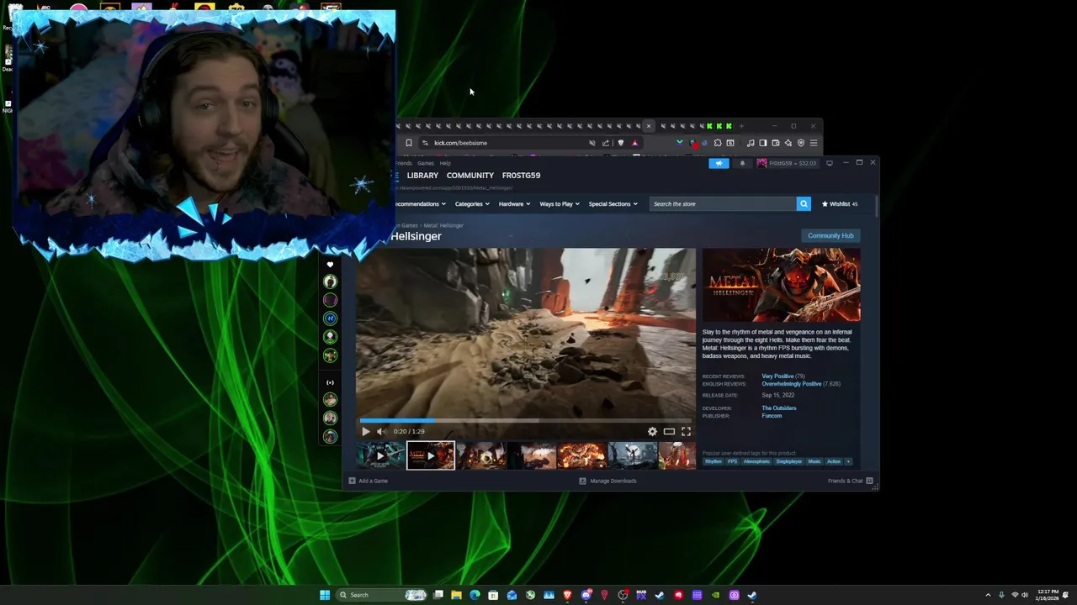Image resolution: width=1077 pixels, height=605 pixels.
Task: Open Overwhelmingly Positive English reviews link
Action: coord(792,384)
